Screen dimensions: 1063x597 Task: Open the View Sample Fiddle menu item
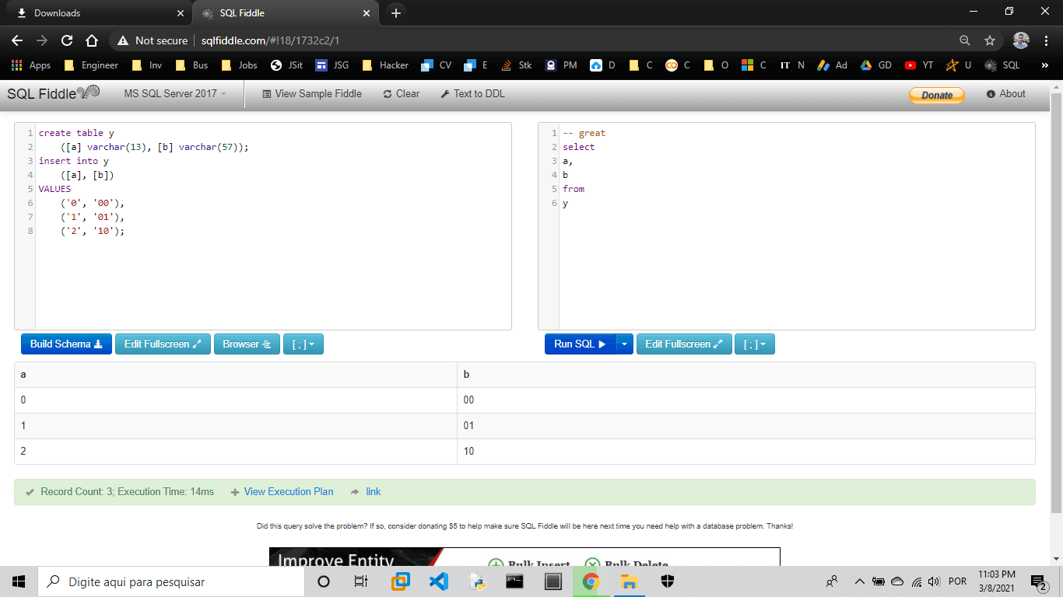point(312,94)
